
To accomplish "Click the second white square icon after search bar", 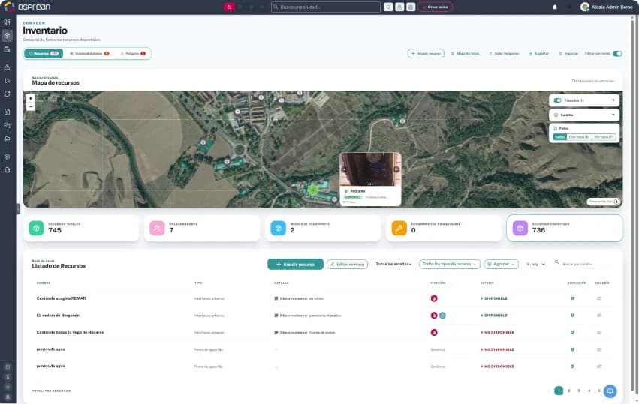I will coord(399,7).
